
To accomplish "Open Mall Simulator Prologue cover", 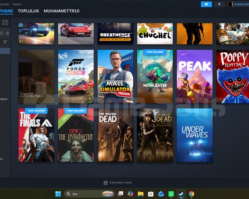I will tap(115, 76).
